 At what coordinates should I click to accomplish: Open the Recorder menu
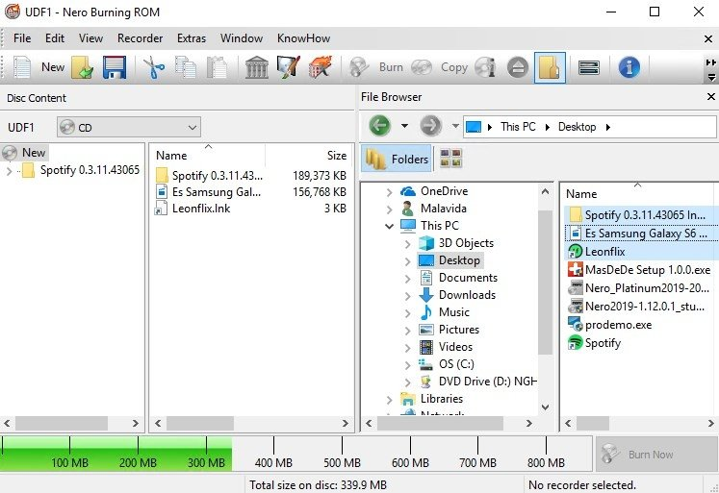tap(140, 38)
